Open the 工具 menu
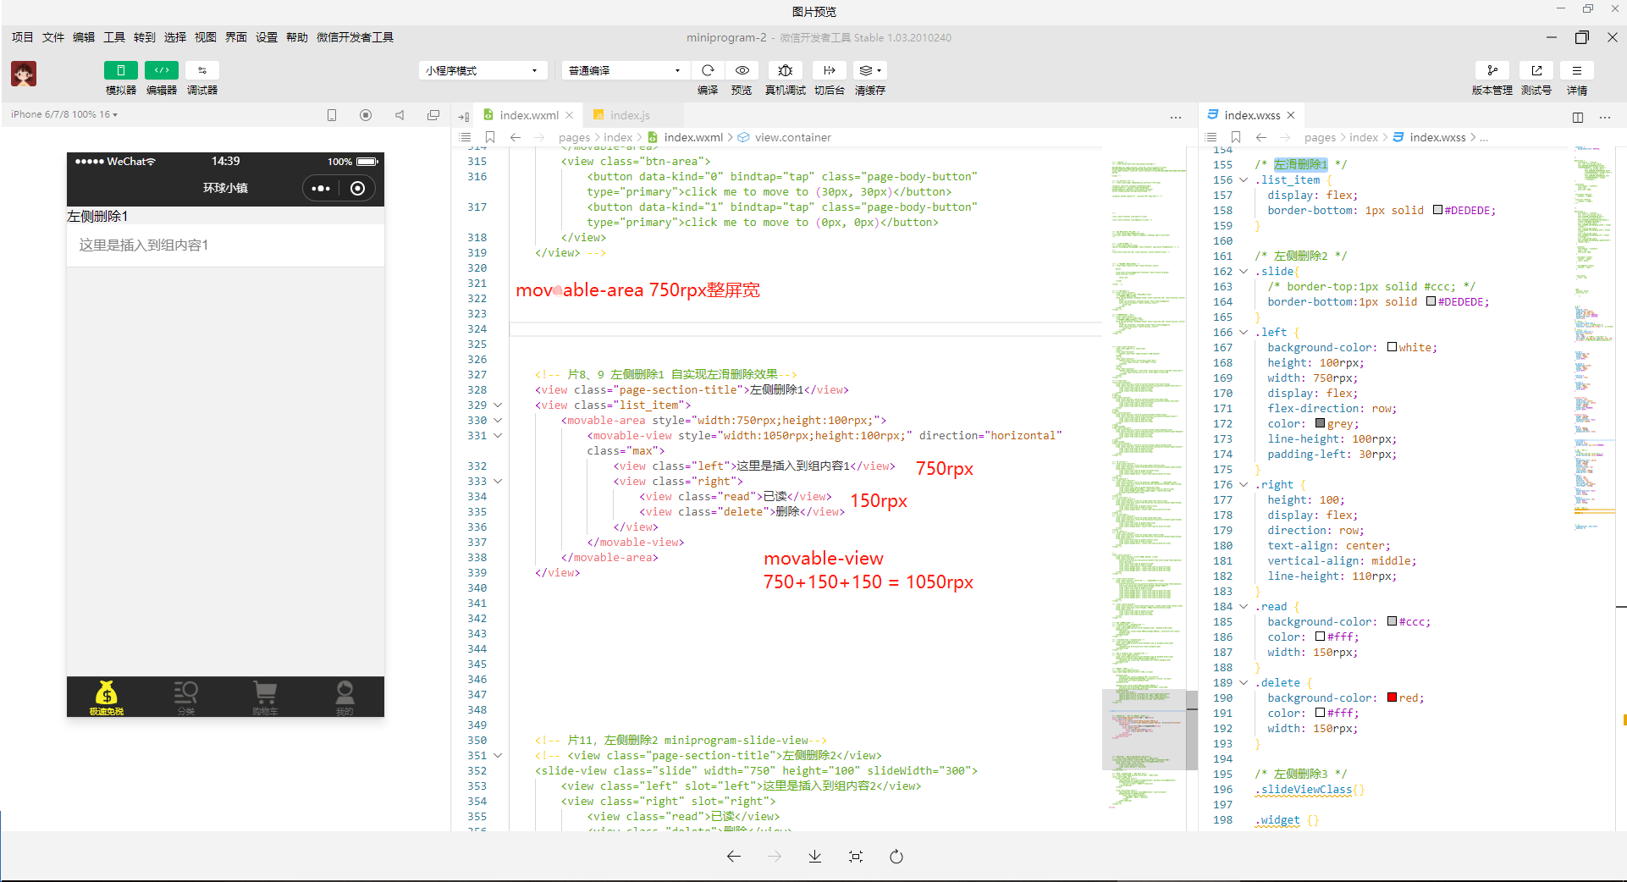1627x882 pixels. 114,37
